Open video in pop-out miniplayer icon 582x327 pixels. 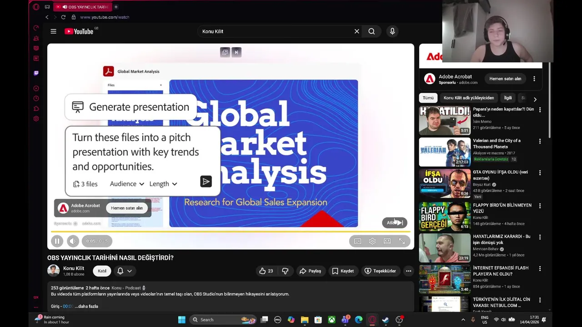pos(225,52)
